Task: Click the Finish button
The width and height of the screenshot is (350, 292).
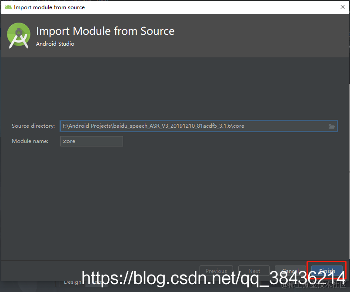Action: pyautogui.click(x=327, y=271)
